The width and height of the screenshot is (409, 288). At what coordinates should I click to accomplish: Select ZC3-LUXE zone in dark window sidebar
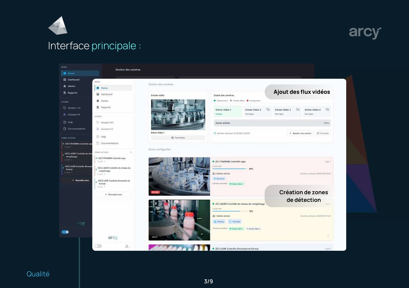[77, 169]
